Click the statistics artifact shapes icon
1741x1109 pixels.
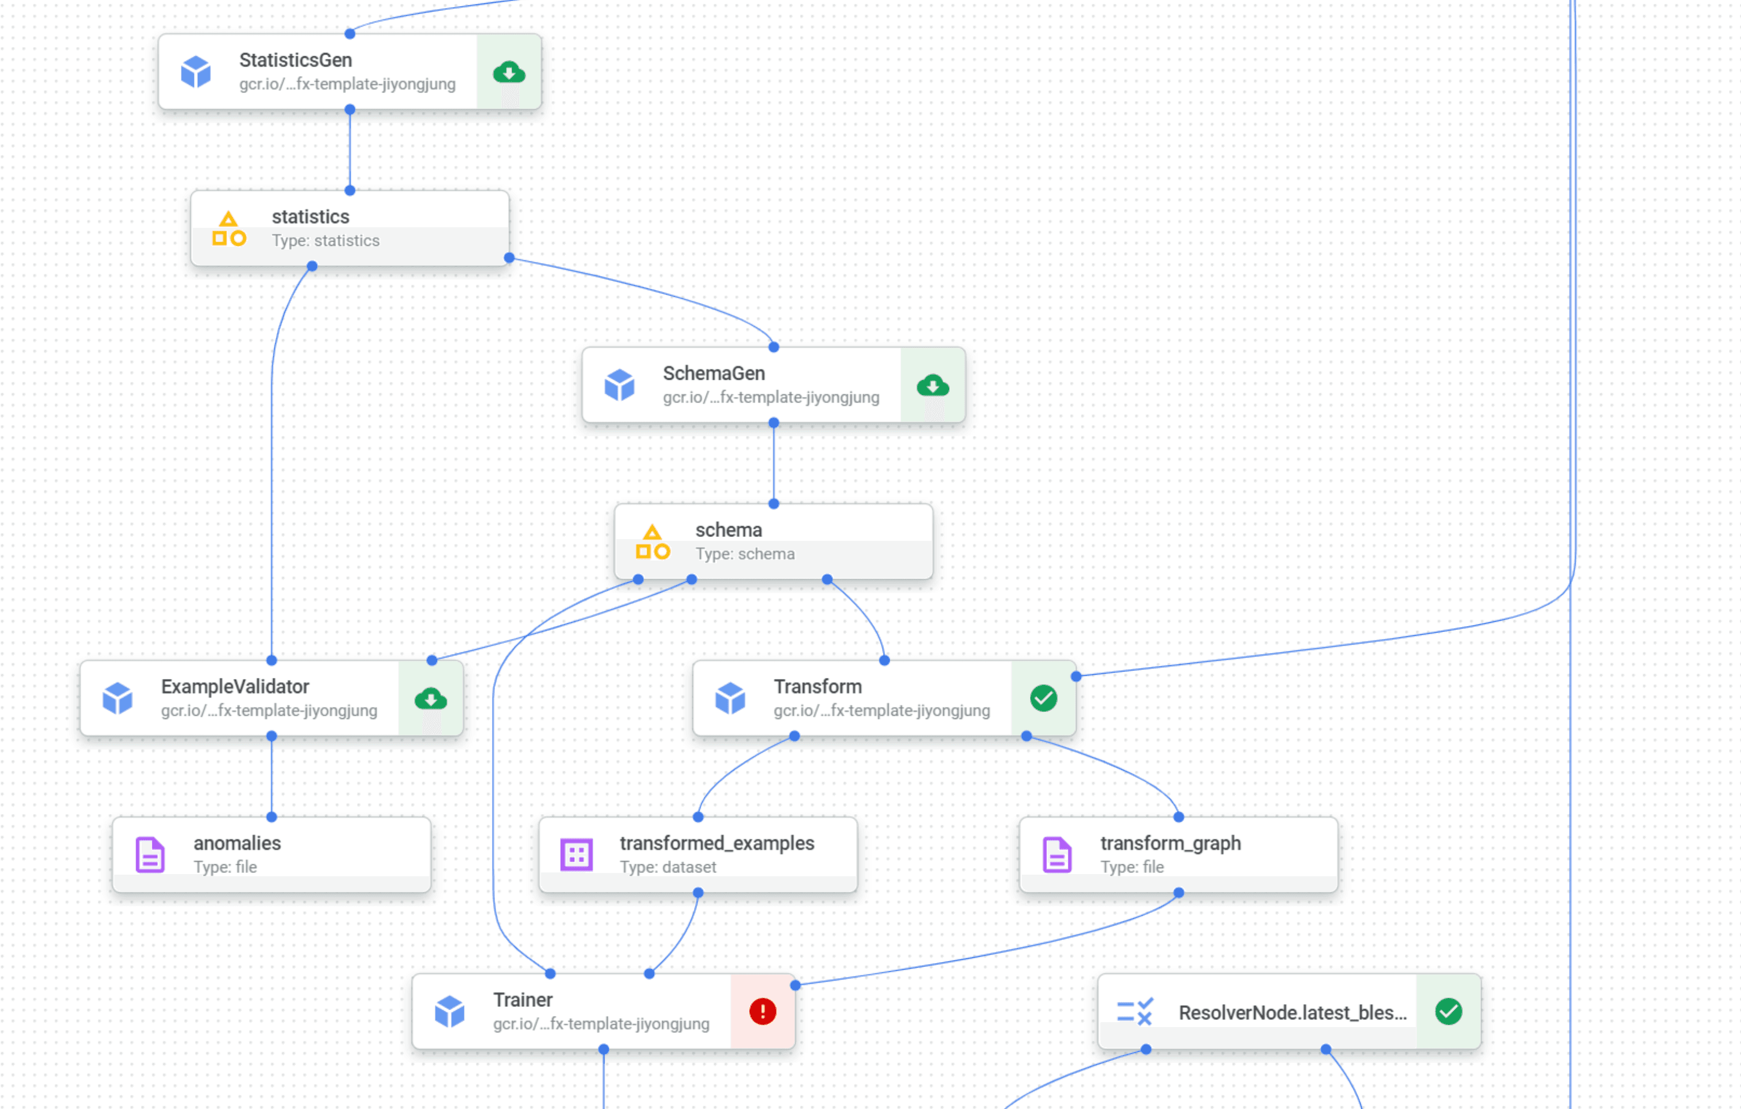click(x=228, y=228)
